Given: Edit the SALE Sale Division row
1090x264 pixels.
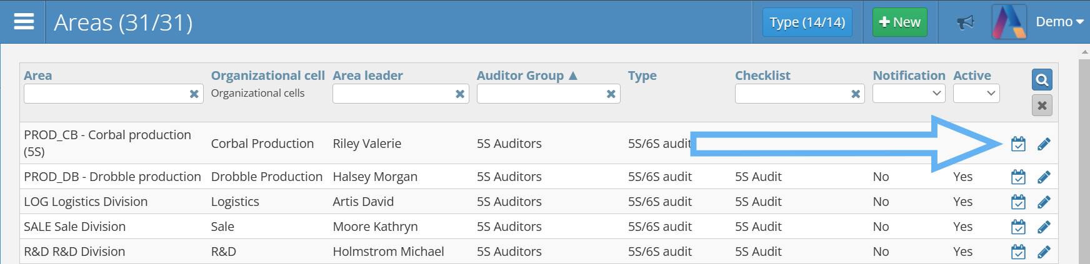Looking at the screenshot, I should (x=1044, y=227).
